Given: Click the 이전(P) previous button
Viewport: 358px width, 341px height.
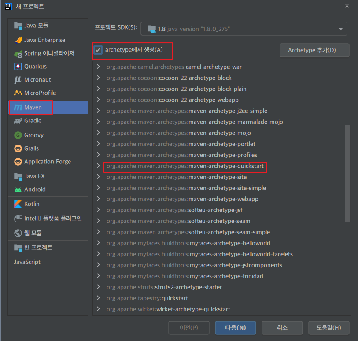Looking at the screenshot, I should 189,328.
